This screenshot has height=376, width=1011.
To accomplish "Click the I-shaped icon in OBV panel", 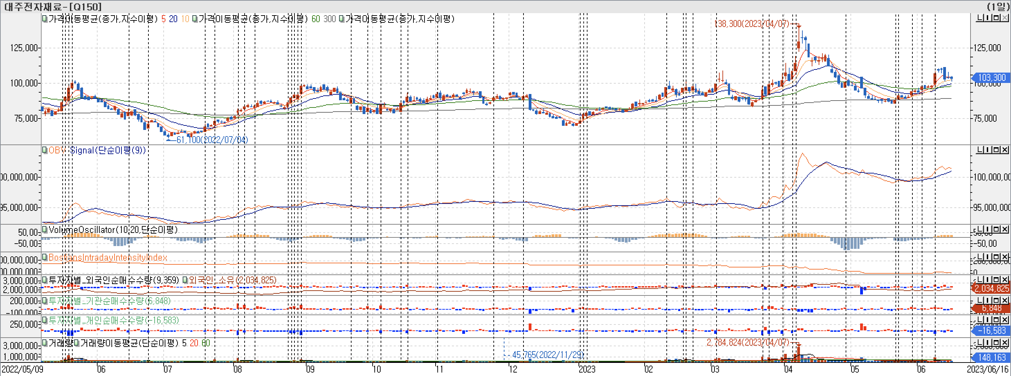I will [988, 150].
